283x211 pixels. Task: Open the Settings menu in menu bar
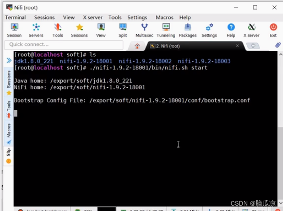(137, 18)
